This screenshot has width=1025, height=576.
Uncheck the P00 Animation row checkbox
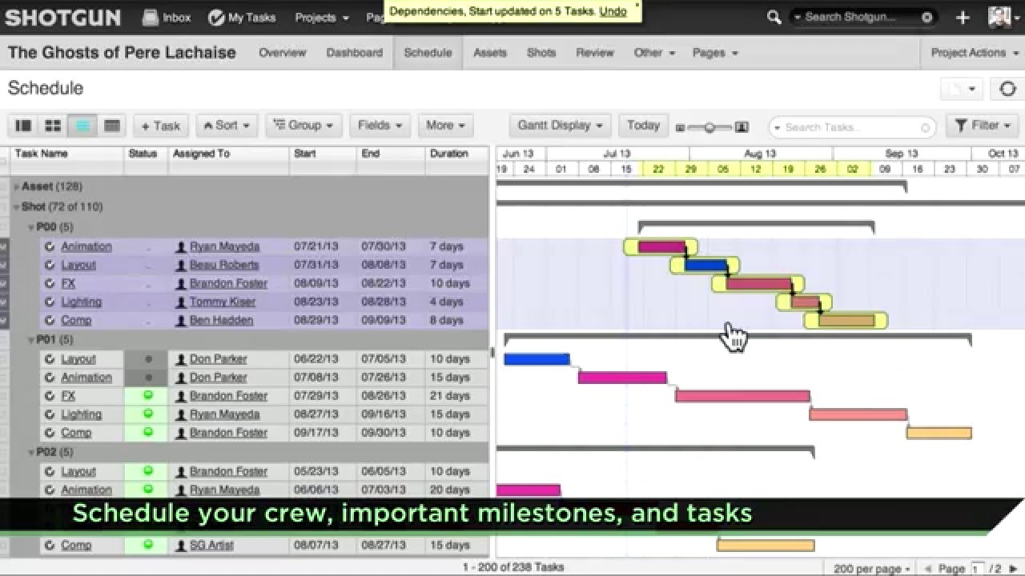3,247
